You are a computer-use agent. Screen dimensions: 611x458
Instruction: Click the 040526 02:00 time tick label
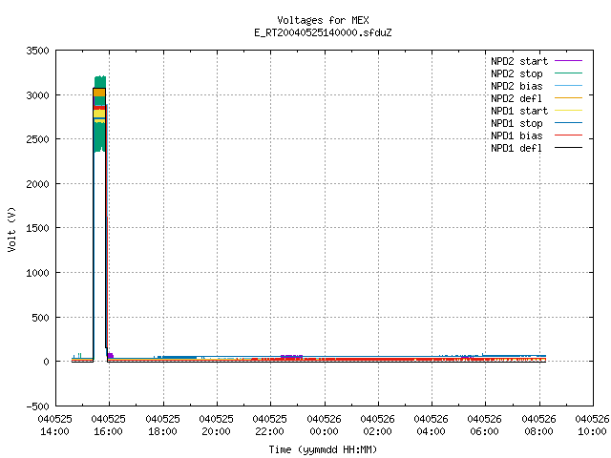377,426
